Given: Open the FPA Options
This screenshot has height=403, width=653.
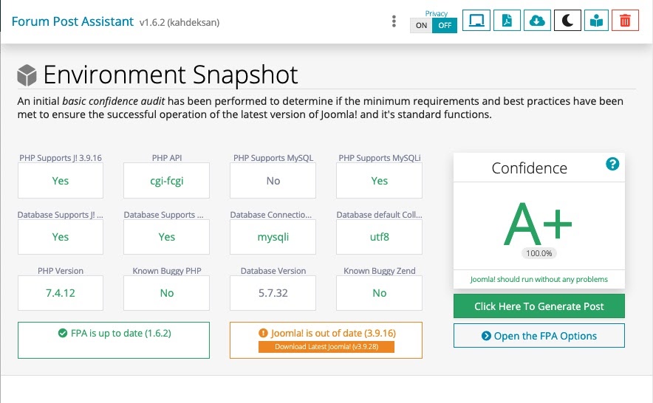Looking at the screenshot, I should point(539,336).
